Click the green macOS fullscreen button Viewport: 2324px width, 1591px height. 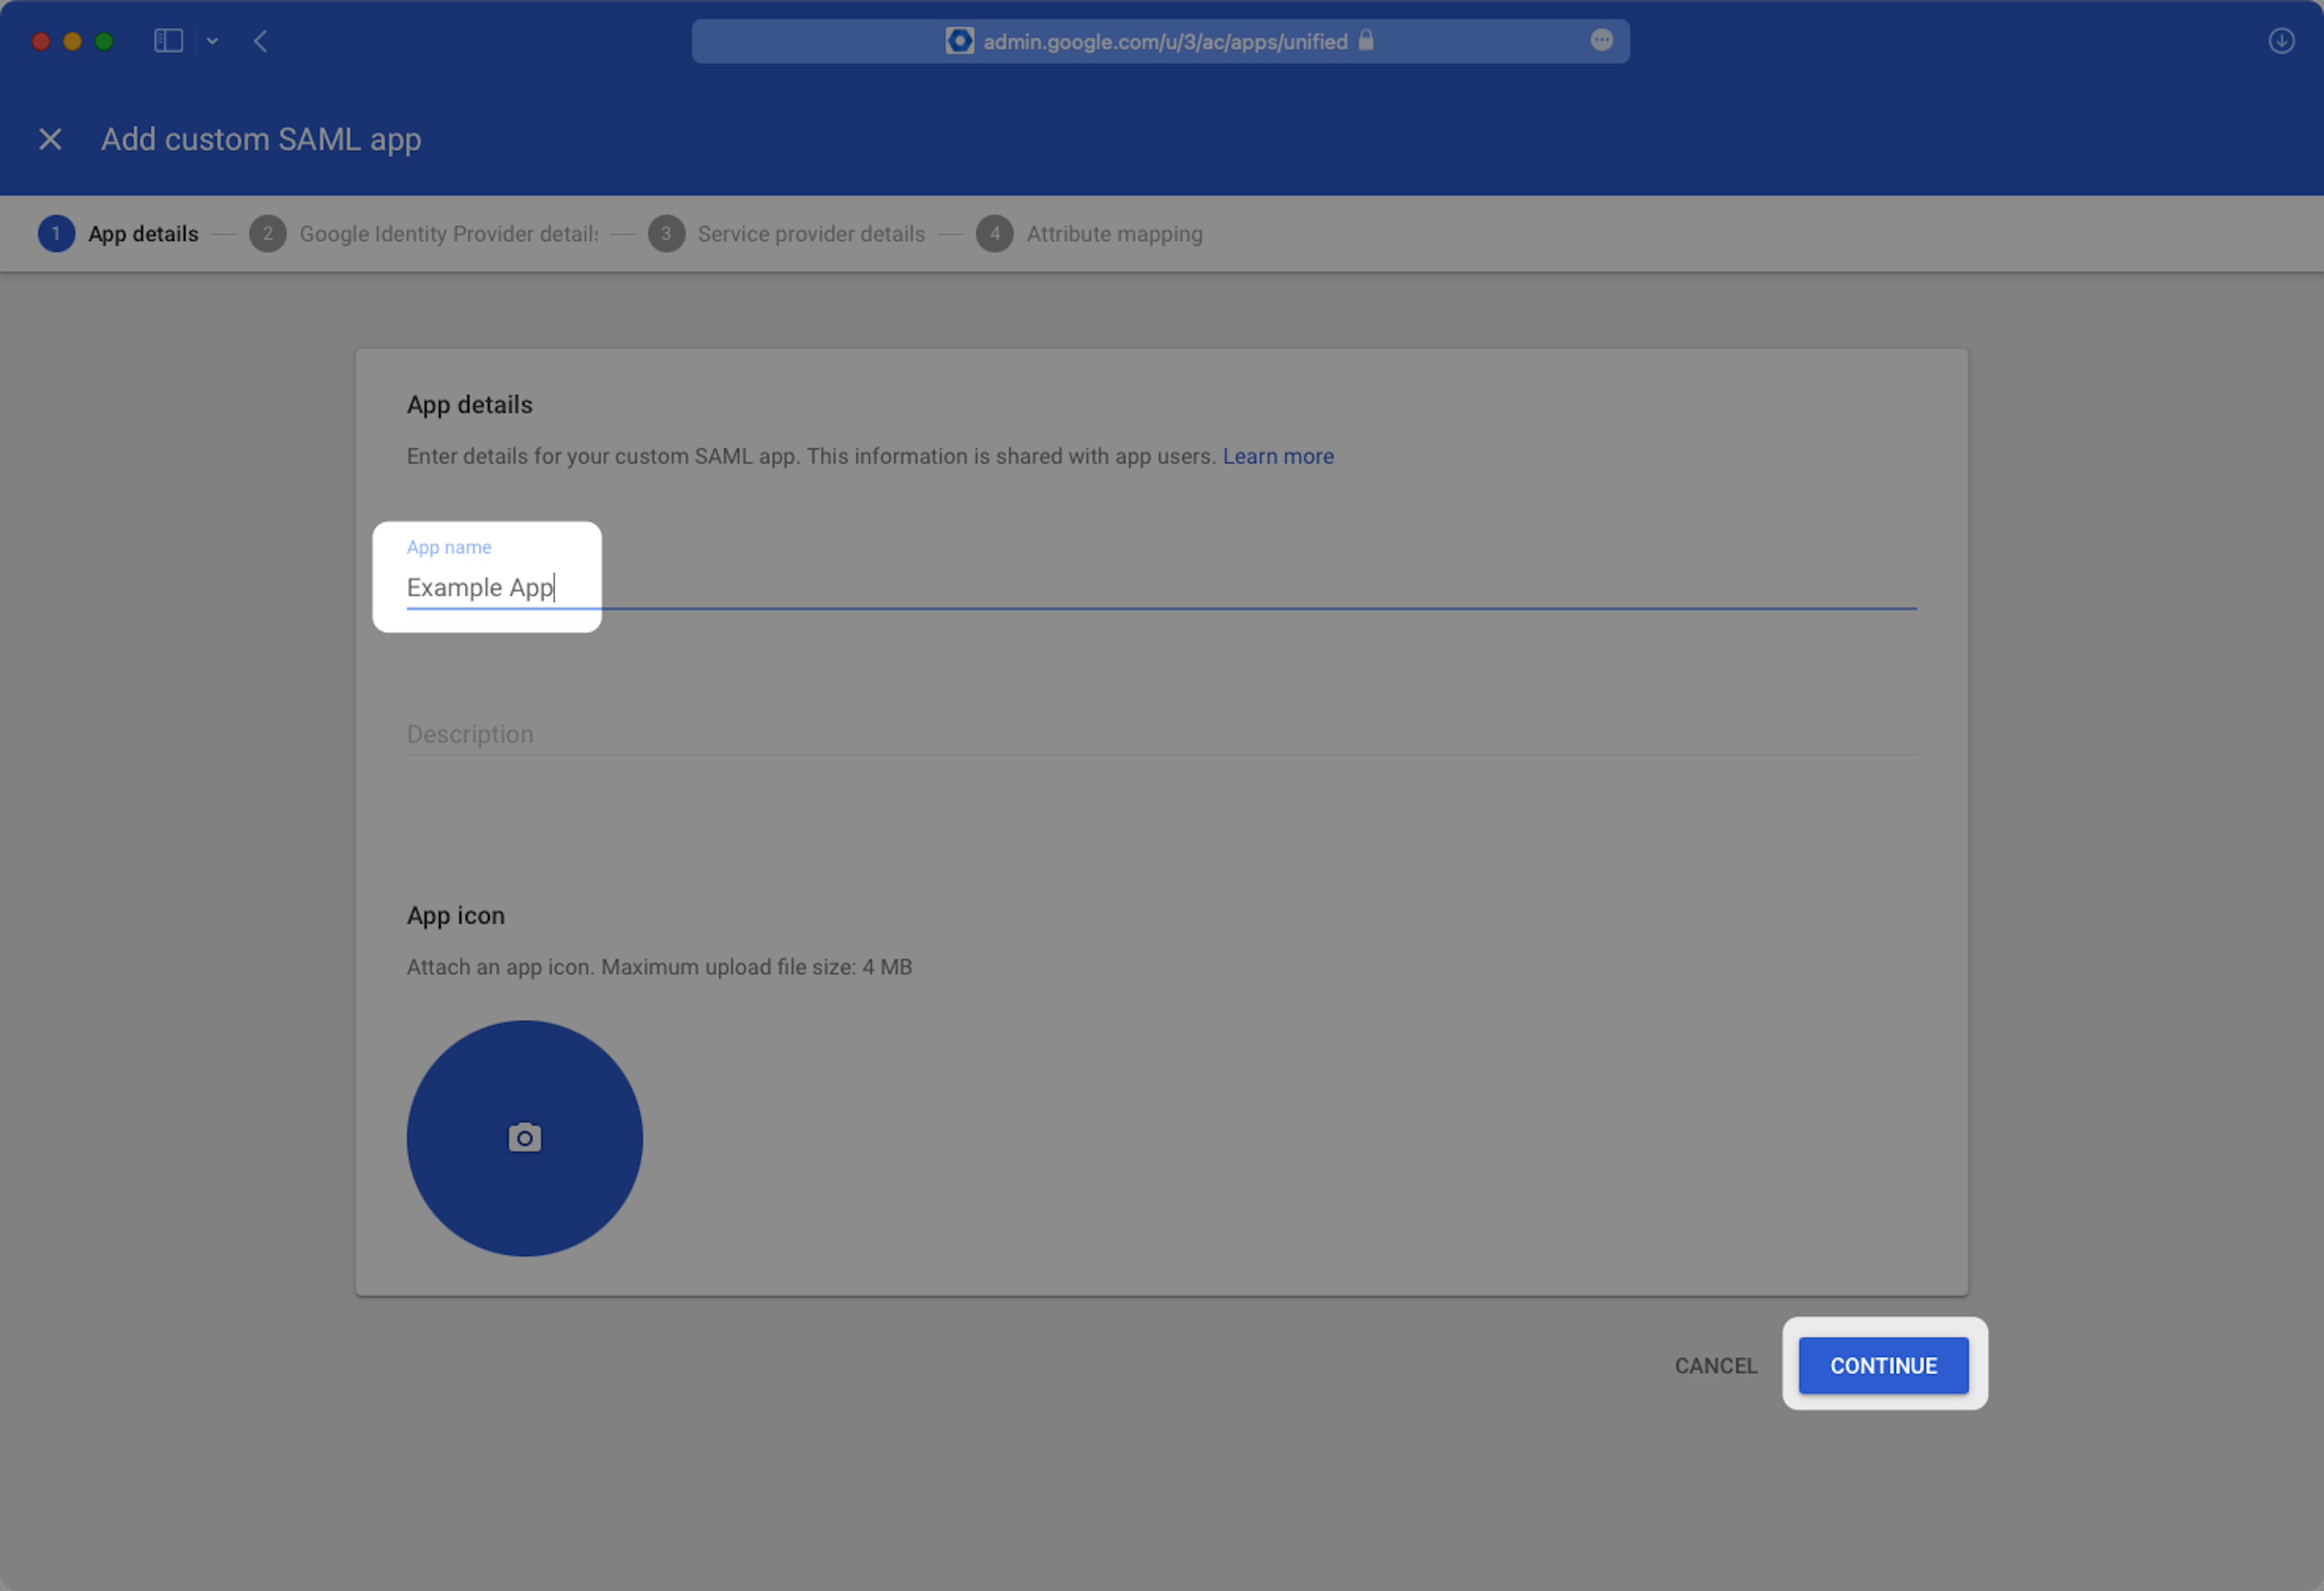[104, 41]
